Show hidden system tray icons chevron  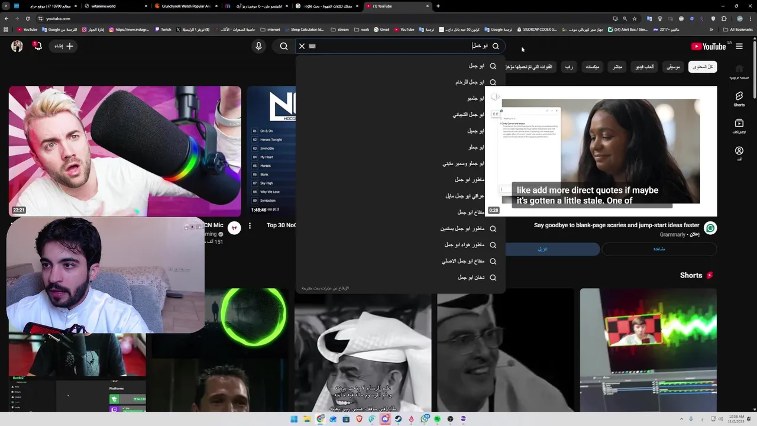[681, 419]
